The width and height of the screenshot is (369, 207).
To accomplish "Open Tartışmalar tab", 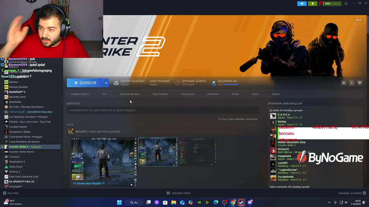I will click(x=188, y=94).
